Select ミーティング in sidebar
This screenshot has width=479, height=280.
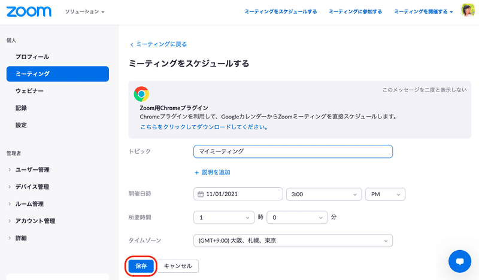[x=57, y=74]
